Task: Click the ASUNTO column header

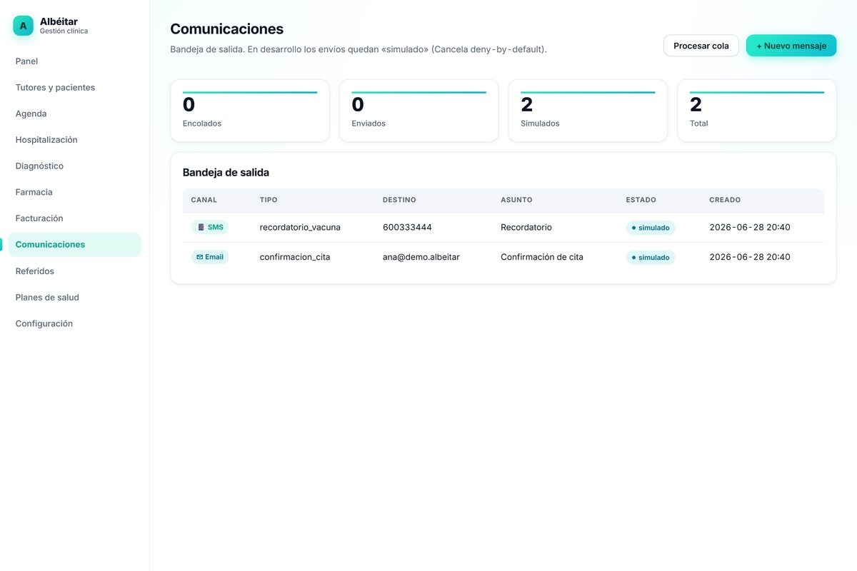Action: tap(516, 200)
